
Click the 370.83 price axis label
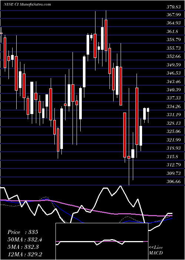[174, 7]
